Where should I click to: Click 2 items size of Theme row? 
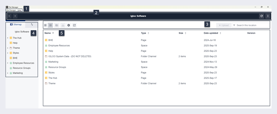pos(182,83)
